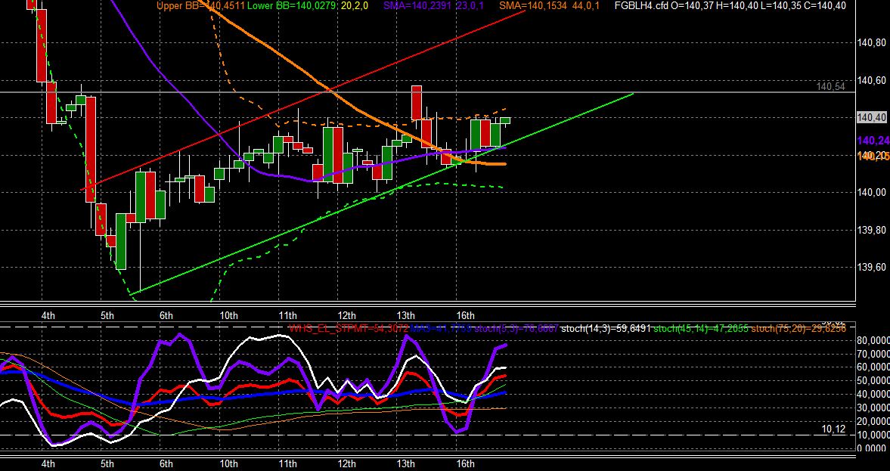
Task: Click the low value L=140,35
Action: [780, 6]
